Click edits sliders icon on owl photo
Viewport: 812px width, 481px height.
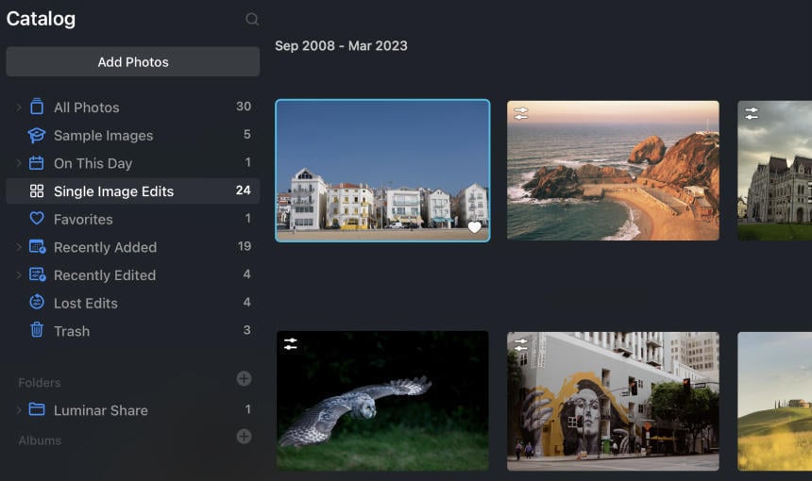pos(291,344)
